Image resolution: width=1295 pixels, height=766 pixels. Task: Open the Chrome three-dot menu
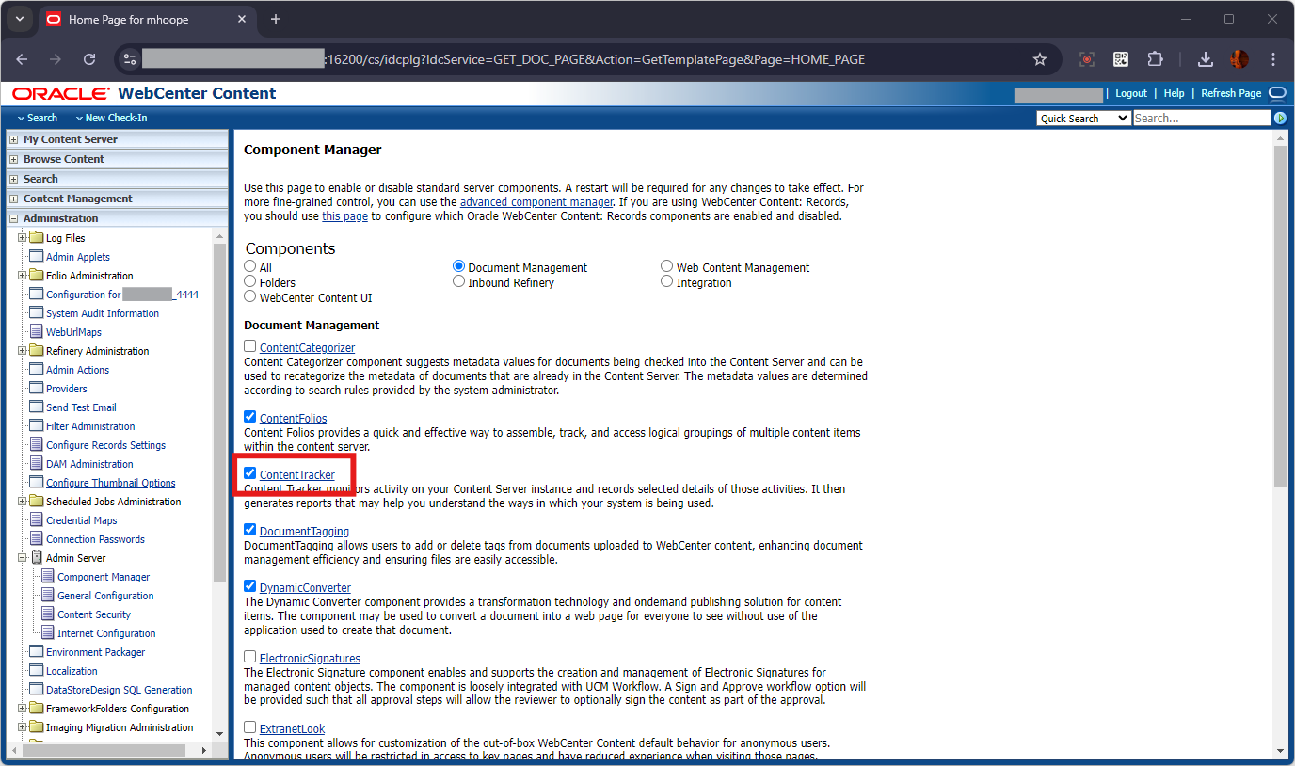[1273, 59]
